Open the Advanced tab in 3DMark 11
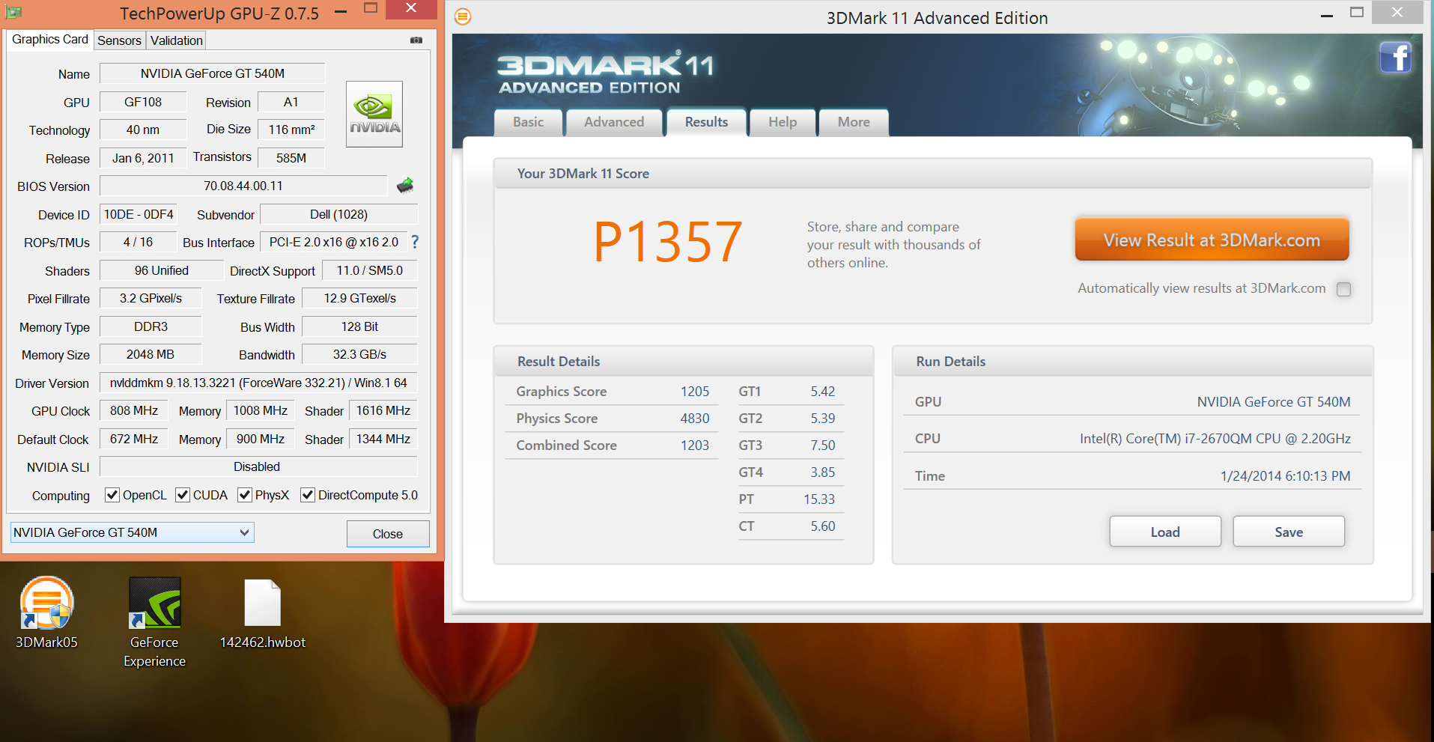 614,122
